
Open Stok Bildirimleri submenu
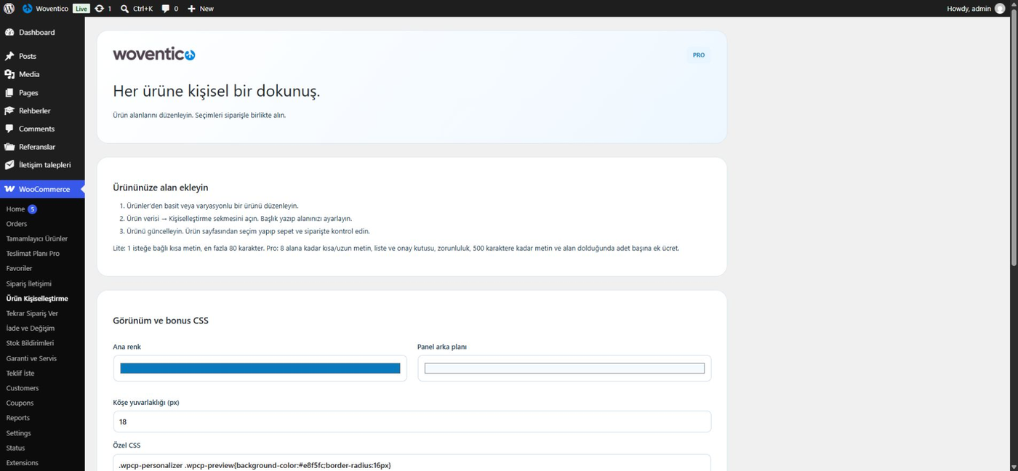30,343
